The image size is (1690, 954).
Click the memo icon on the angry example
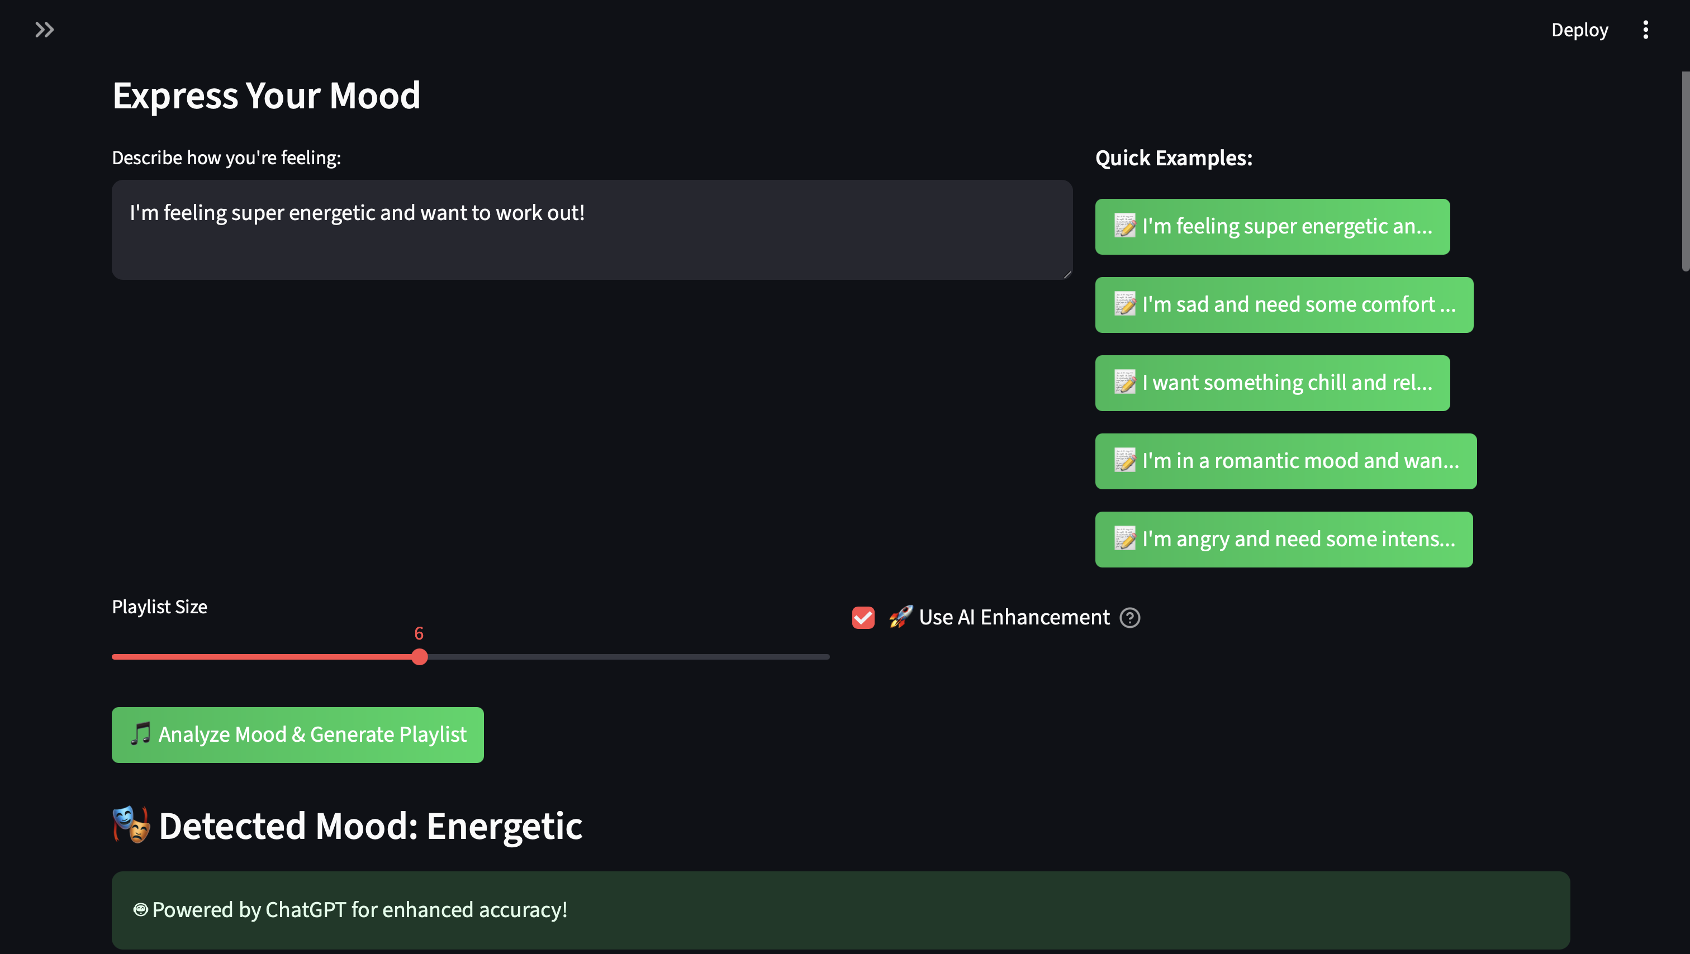coord(1124,539)
